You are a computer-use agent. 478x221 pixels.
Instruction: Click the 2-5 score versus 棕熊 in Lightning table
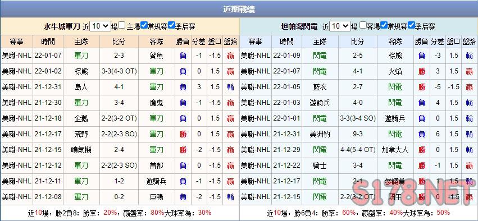[358, 56]
